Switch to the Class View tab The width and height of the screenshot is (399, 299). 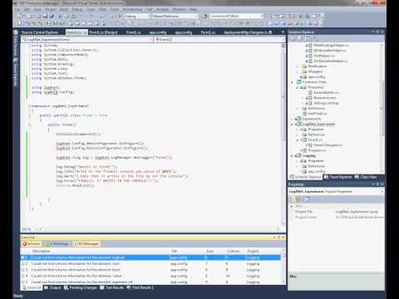[x=366, y=177]
